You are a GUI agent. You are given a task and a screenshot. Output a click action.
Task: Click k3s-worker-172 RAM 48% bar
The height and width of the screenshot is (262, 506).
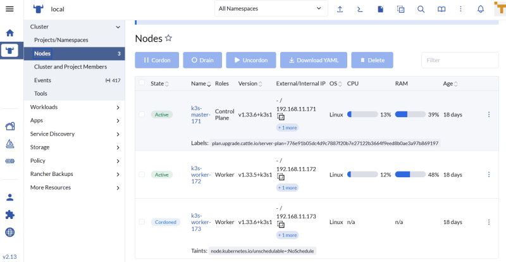(x=410, y=175)
